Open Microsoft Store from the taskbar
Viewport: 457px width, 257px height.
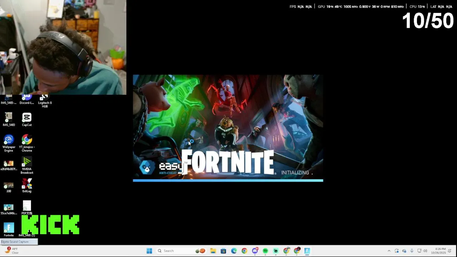tap(224, 251)
